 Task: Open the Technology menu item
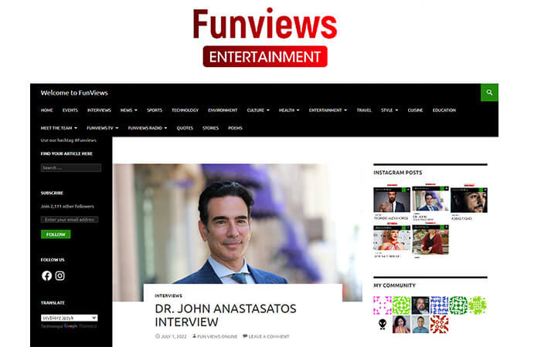pyautogui.click(x=185, y=110)
